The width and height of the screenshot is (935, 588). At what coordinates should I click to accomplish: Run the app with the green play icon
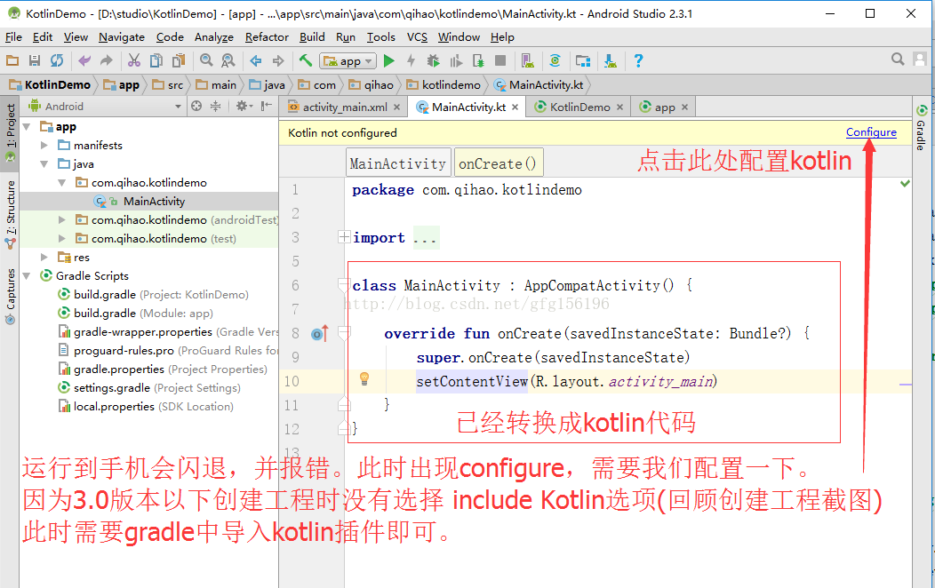(389, 60)
